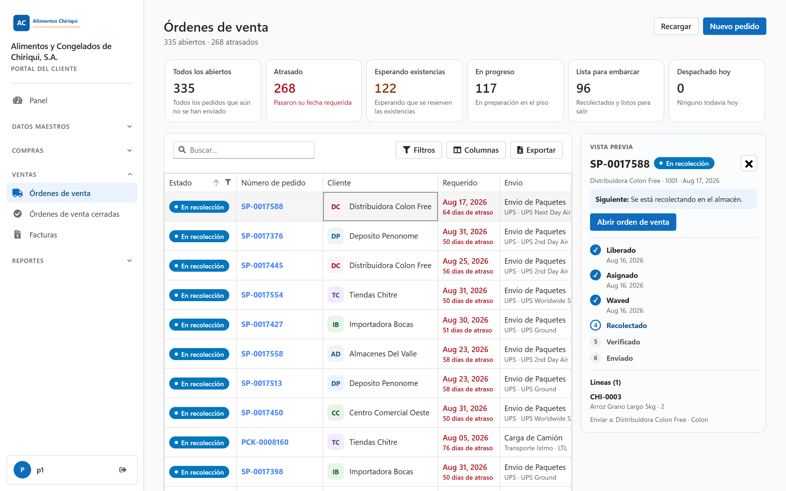This screenshot has width=786, height=491.
Task: Select the Lista para embarcar card
Action: tap(616, 91)
